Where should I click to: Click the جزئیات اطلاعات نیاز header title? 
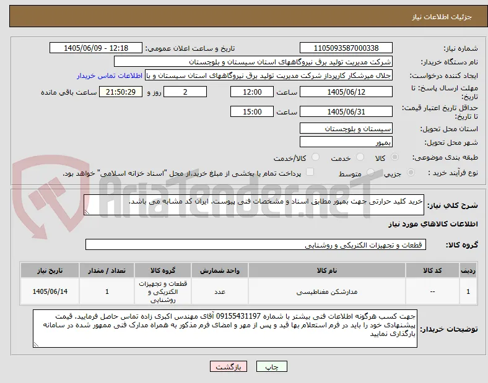(442, 17)
